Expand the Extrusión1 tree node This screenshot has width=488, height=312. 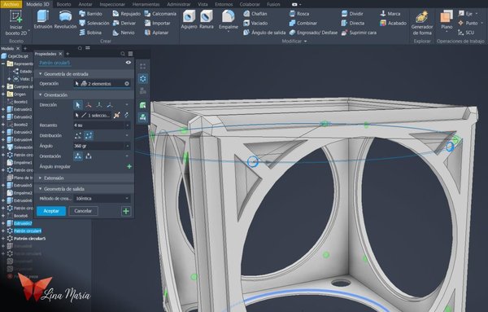(3, 109)
